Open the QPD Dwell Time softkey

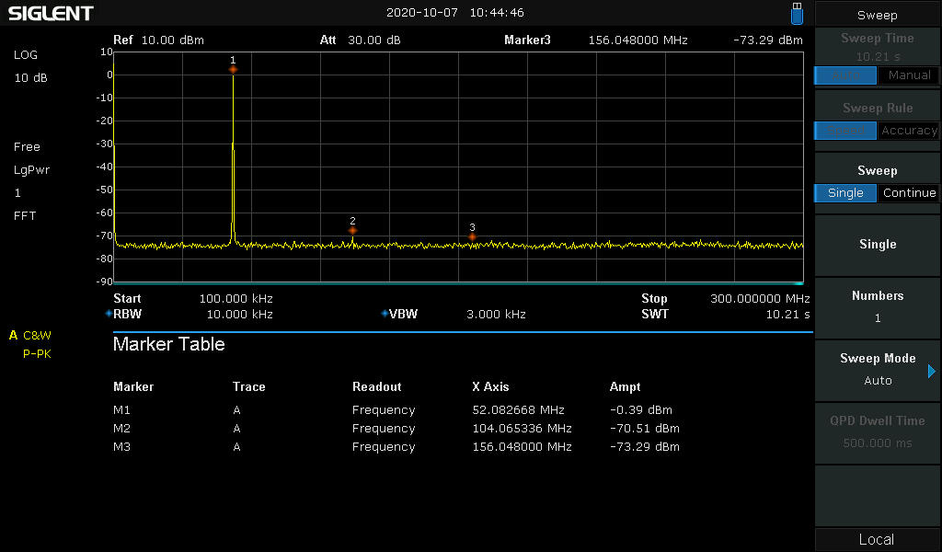coord(877,432)
